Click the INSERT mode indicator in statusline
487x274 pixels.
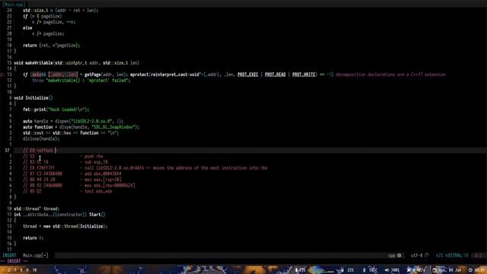[x=9, y=256]
